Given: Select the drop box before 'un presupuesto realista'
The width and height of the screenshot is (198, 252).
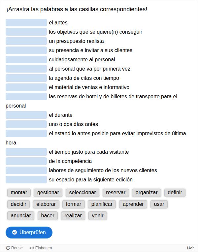Looking at the screenshot, I should point(26,41).
